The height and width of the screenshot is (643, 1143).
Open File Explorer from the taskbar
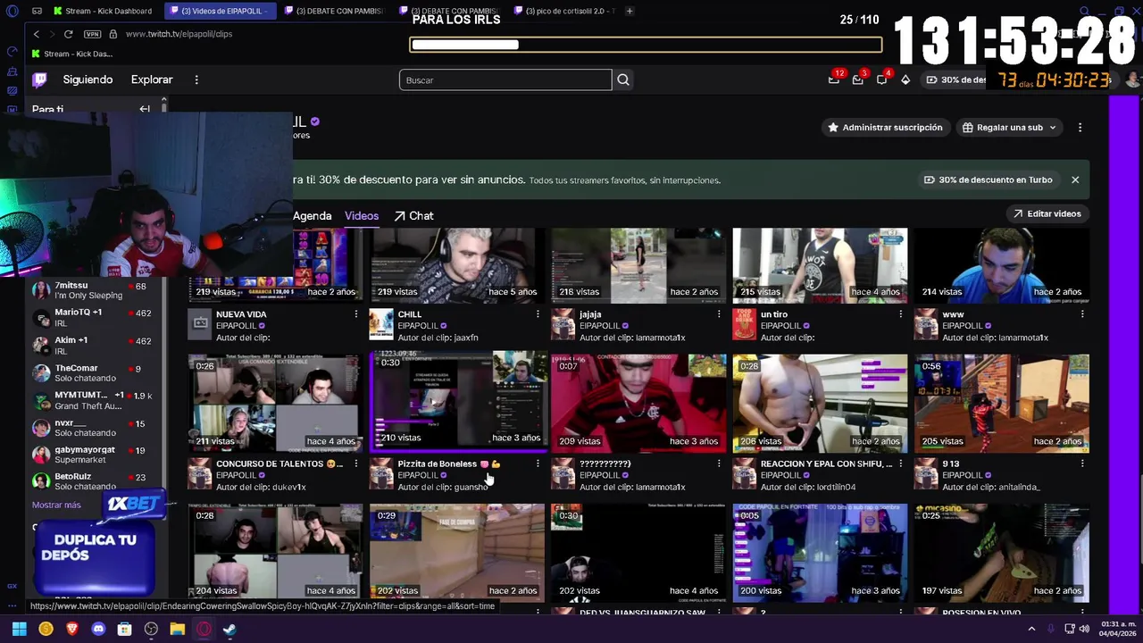point(178,629)
